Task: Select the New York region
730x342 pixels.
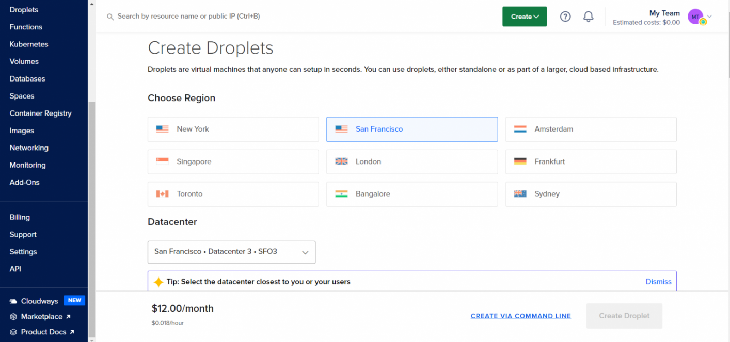Action: (233, 129)
